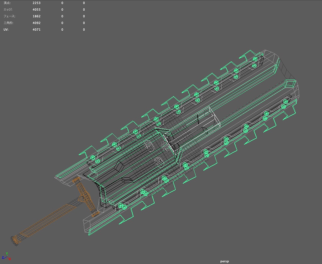
Task: Click the UV count value 4071
Action: pos(37,30)
